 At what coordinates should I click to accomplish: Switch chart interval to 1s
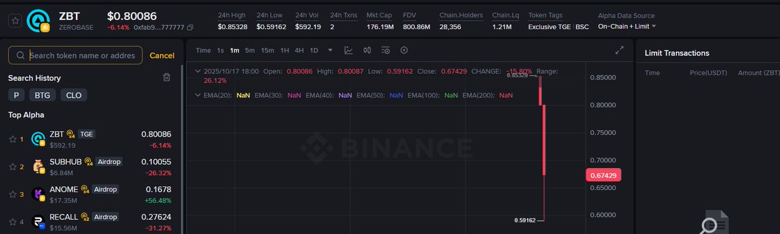(x=220, y=50)
